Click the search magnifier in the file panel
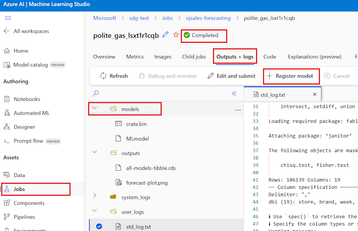 pyautogui.click(x=96, y=93)
